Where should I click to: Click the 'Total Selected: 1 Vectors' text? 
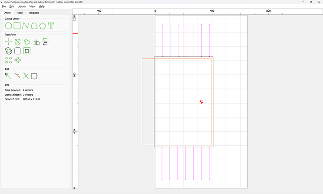19,90
